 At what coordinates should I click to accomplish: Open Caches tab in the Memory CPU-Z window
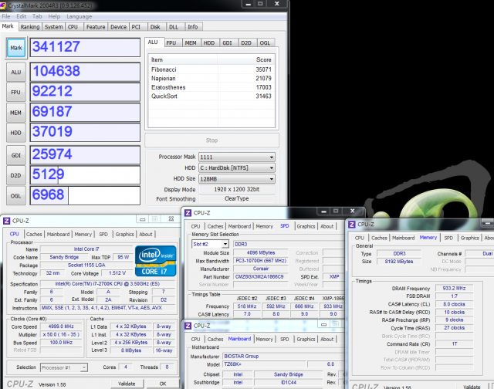(x=379, y=238)
